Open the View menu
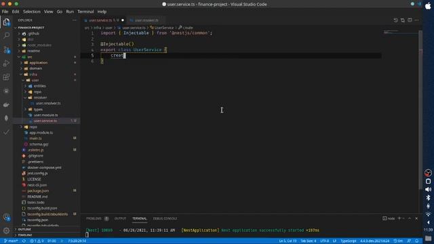The width and height of the screenshot is (434, 244). (48, 12)
